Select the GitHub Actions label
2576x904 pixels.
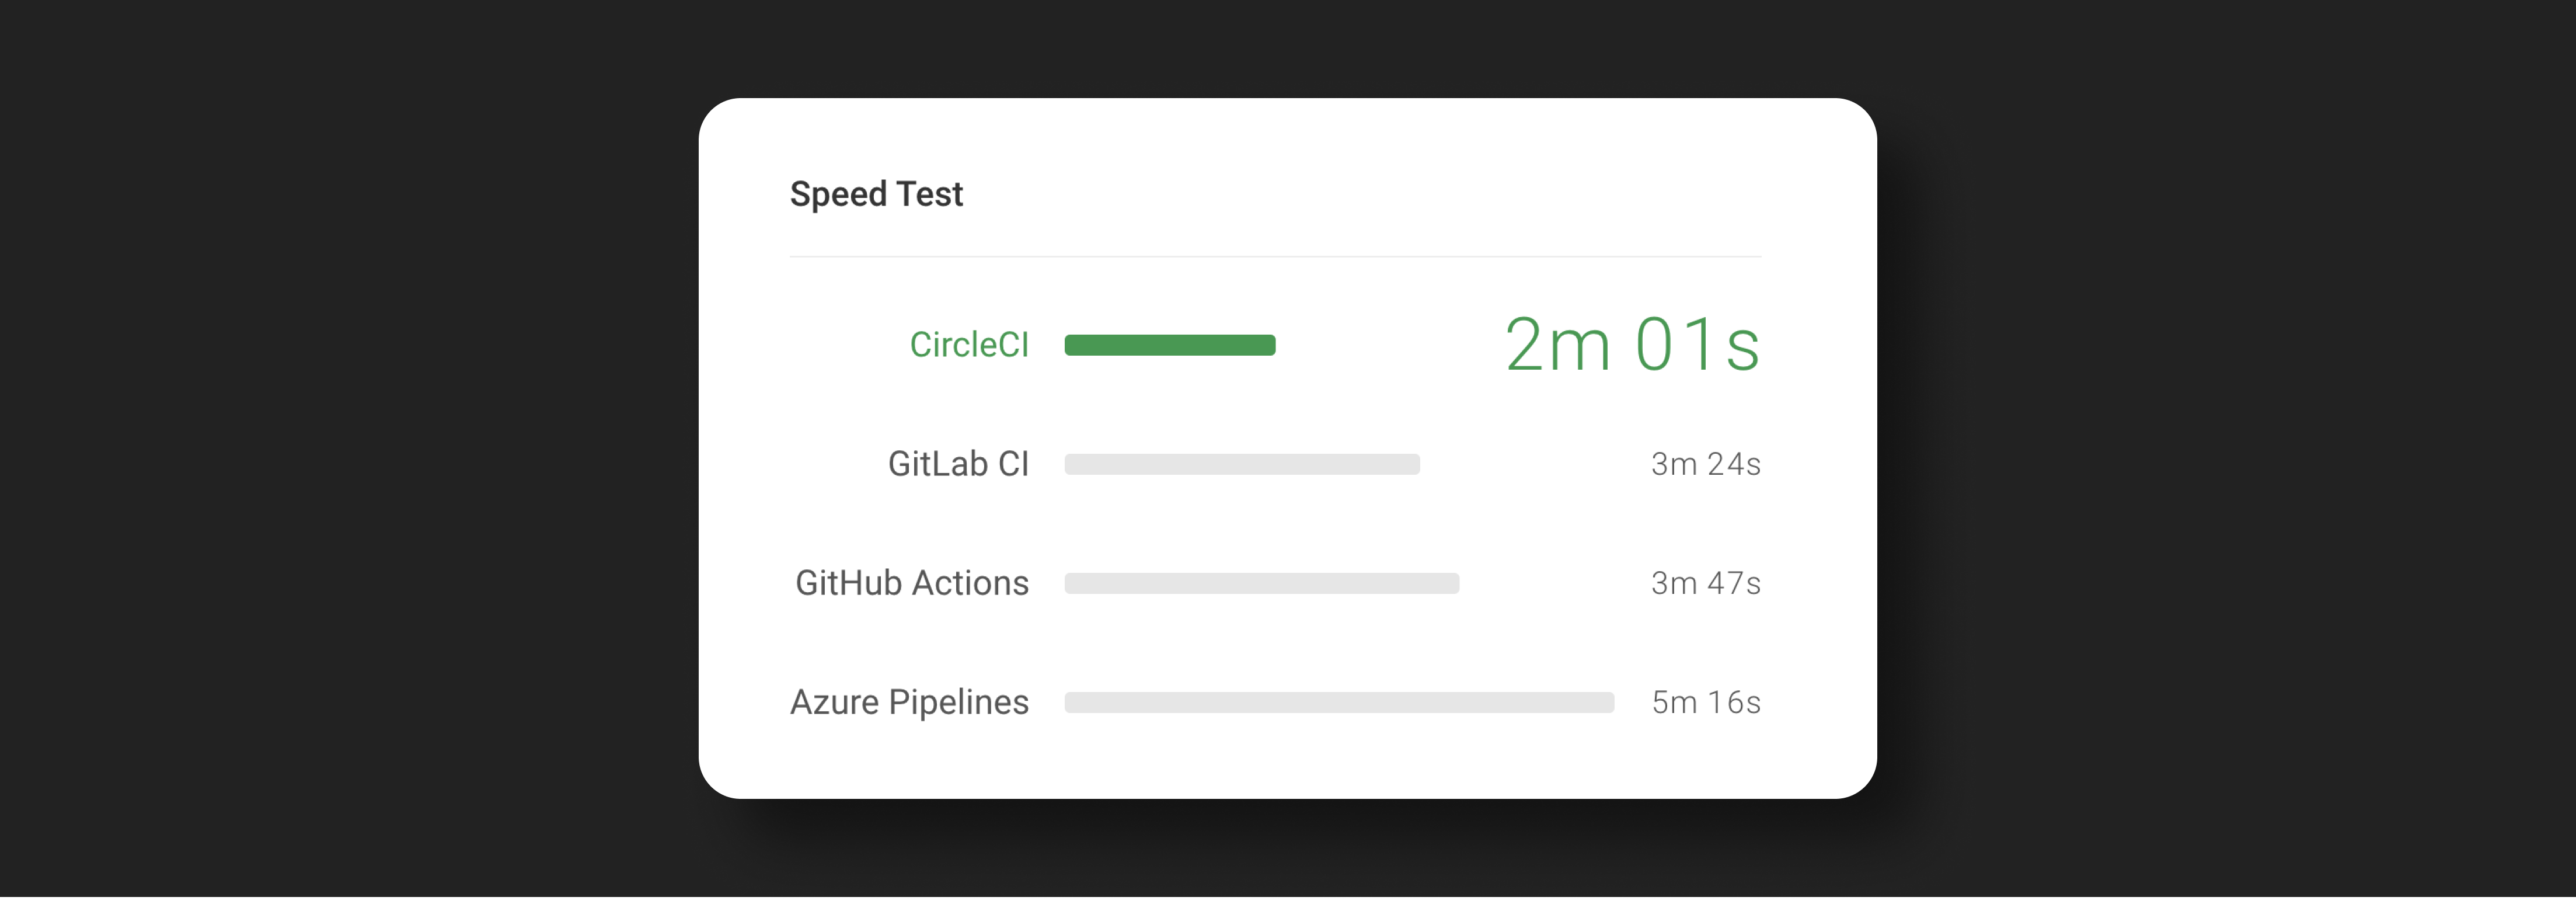pos(911,583)
